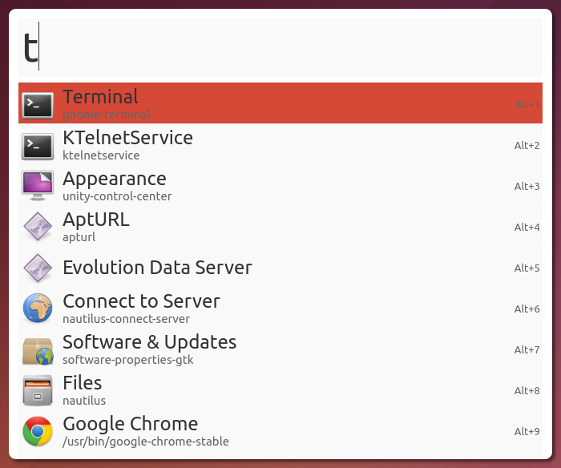The height and width of the screenshot is (468, 561).
Task: Click the Evolution Data Server icon
Action: point(38,268)
